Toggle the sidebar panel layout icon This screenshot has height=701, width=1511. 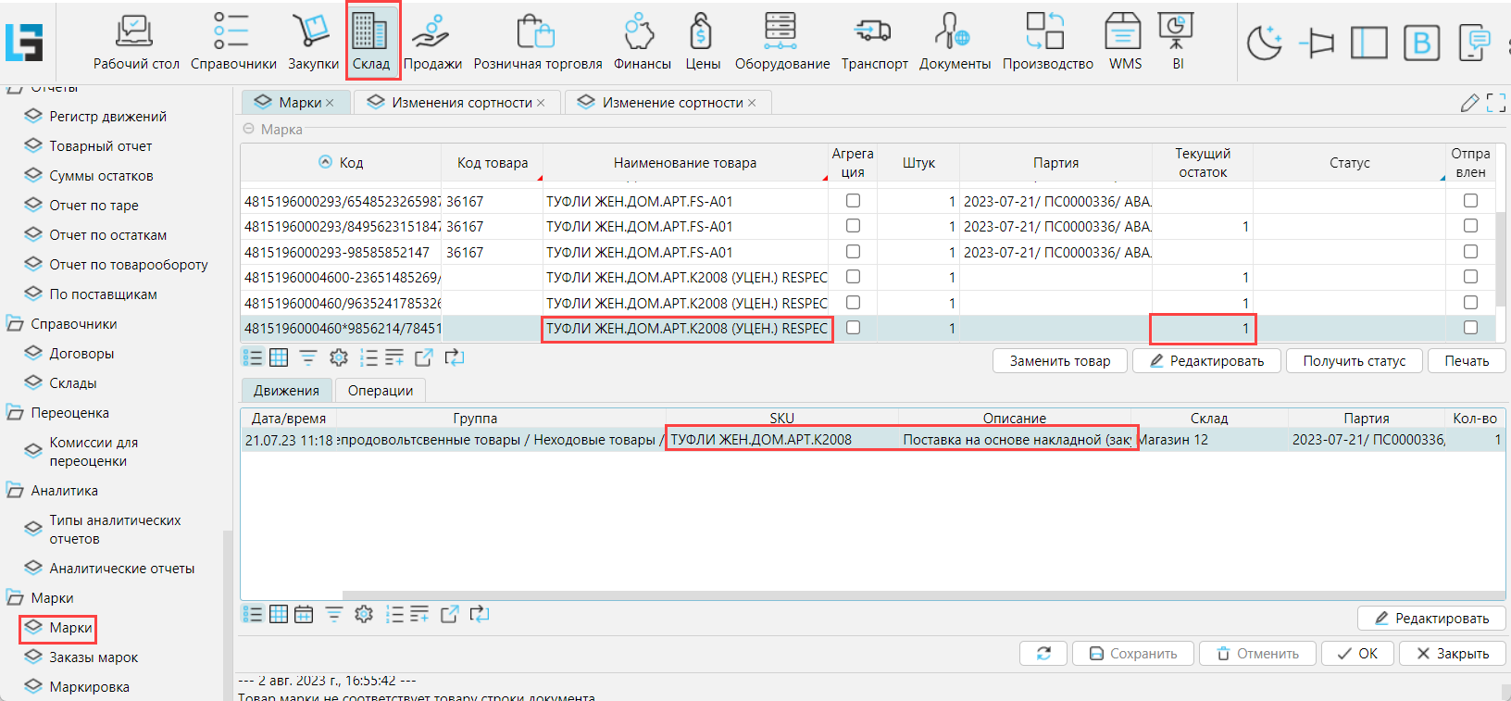coord(1368,43)
